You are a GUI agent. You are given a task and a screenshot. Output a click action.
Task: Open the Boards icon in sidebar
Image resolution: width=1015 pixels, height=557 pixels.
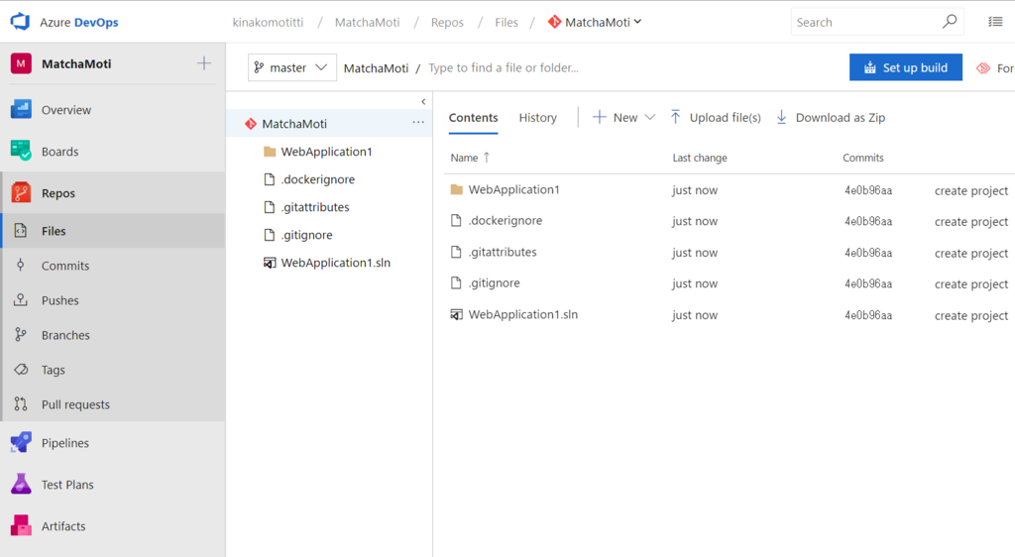click(x=21, y=151)
